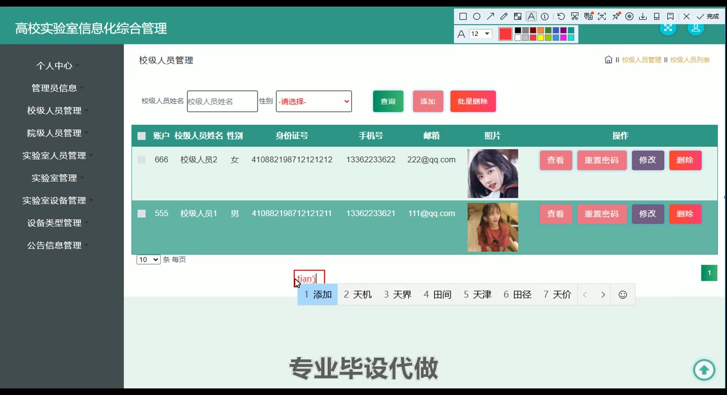Expand the 公告信息管理 sidebar menu
The height and width of the screenshot is (395, 727).
(x=54, y=245)
